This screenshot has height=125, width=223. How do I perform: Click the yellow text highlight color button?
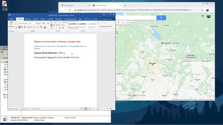pos(41,27)
